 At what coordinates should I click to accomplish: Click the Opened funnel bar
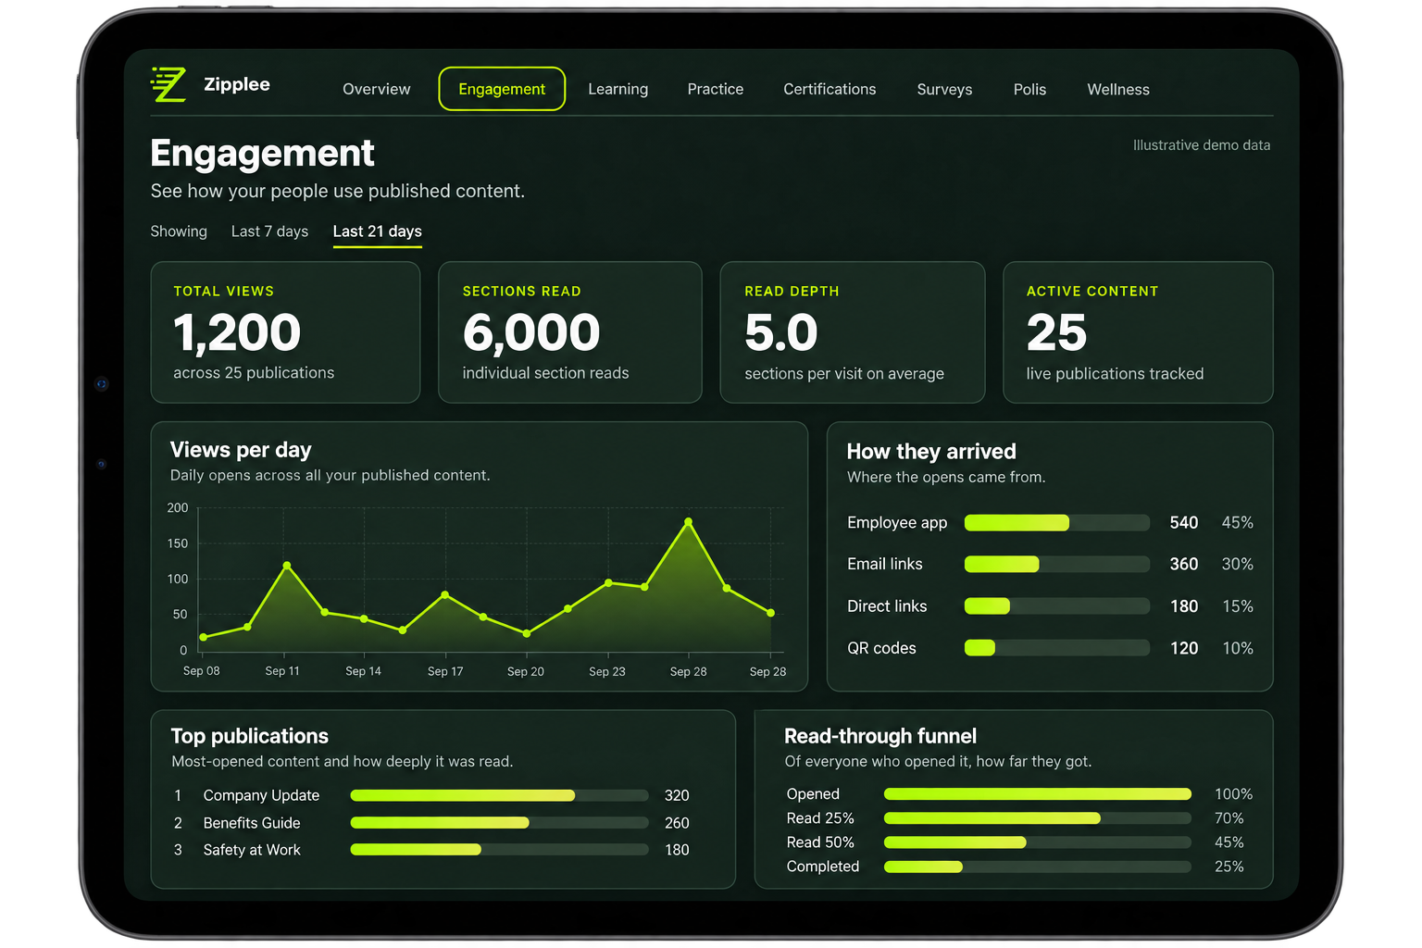(1038, 794)
